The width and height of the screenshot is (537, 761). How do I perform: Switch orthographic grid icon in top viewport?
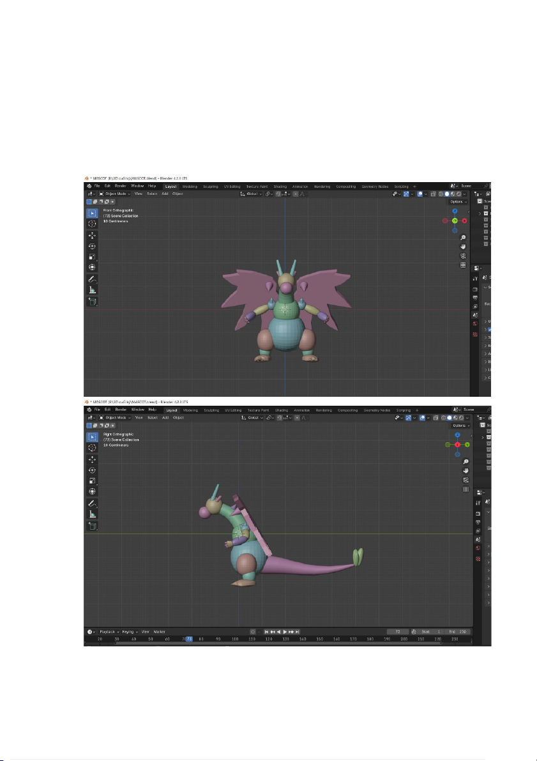coord(463,265)
